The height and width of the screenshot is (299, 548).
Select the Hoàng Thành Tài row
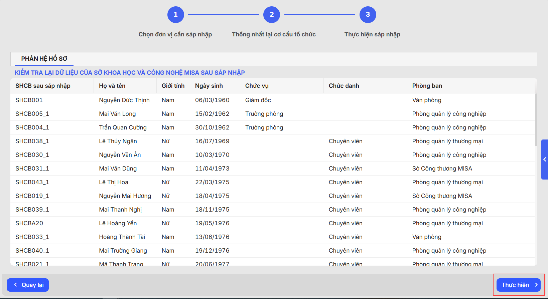pyautogui.click(x=122, y=237)
